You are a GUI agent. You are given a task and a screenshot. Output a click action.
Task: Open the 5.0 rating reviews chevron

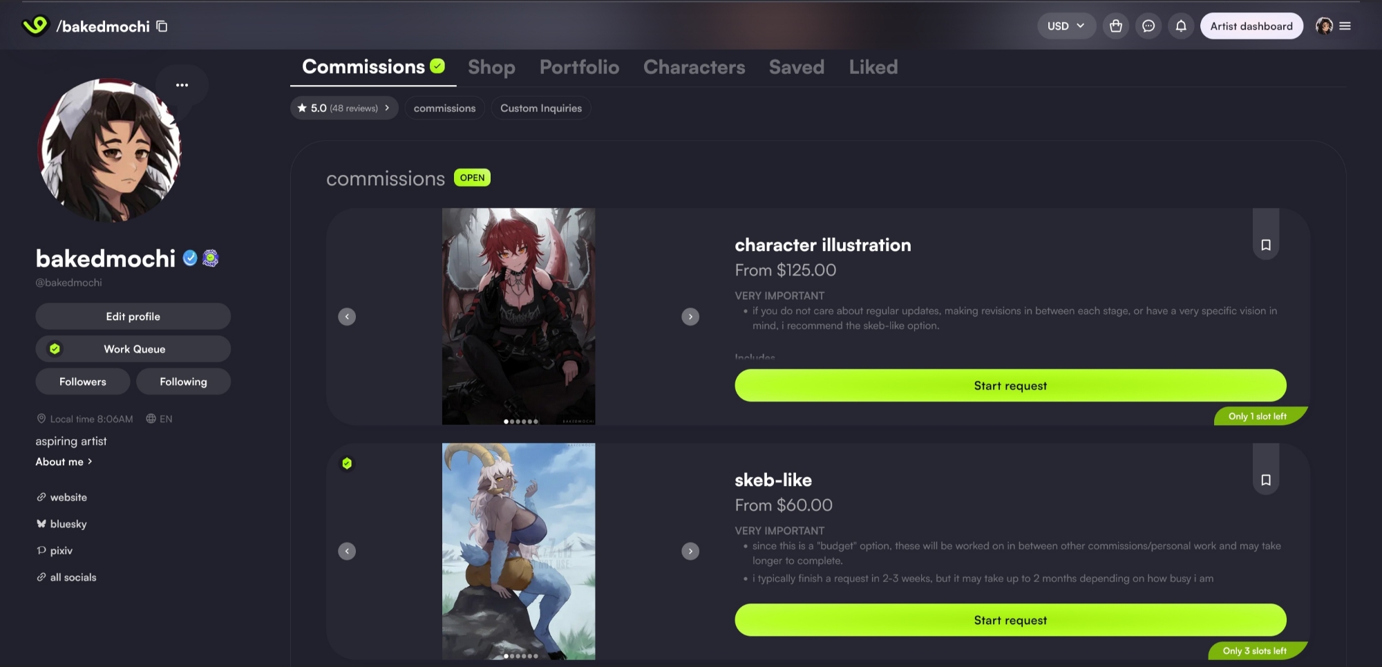tap(387, 108)
